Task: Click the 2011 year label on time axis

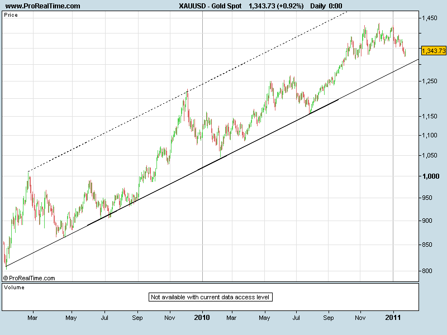Action: click(x=393, y=318)
